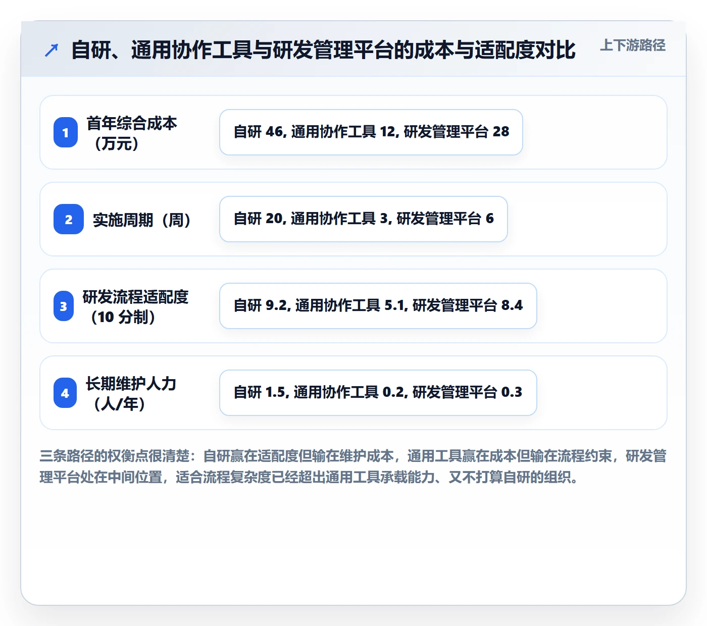Click the value box 自研 20, 通用协作工具 3
The width and height of the screenshot is (707, 626).
tap(364, 219)
